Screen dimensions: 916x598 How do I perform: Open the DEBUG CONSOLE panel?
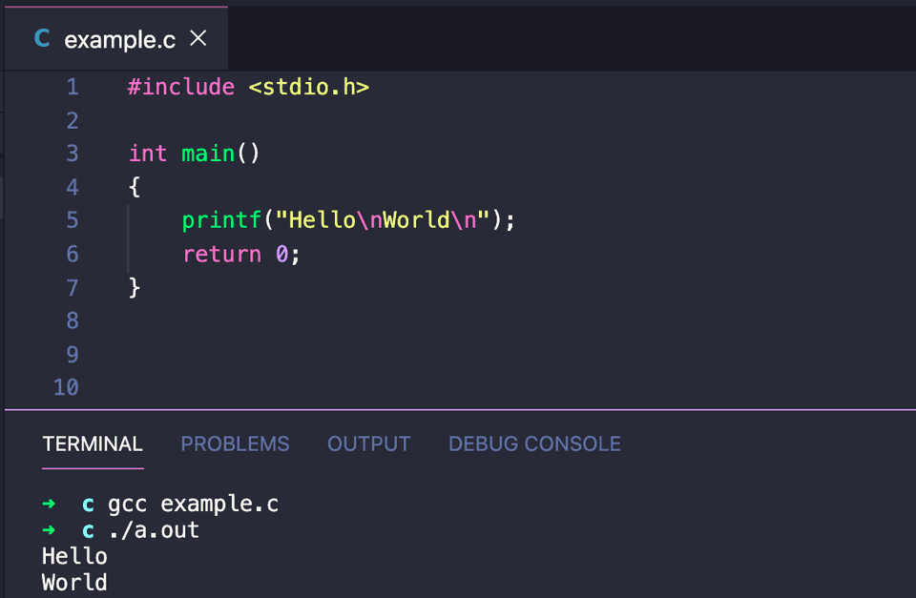534,443
